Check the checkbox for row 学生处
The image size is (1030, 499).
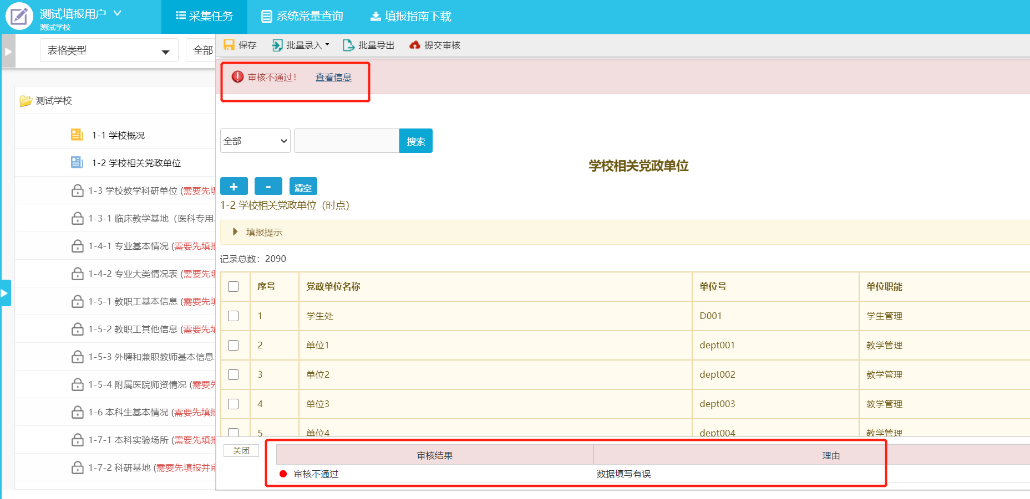[x=234, y=316]
